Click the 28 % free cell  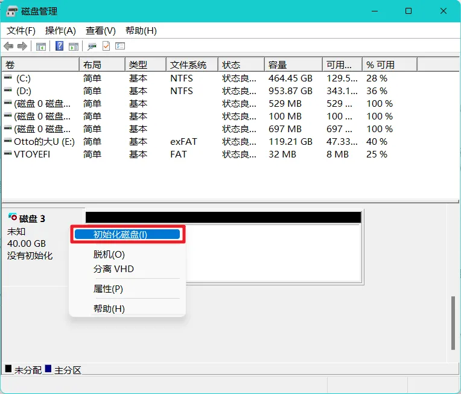pyautogui.click(x=377, y=78)
